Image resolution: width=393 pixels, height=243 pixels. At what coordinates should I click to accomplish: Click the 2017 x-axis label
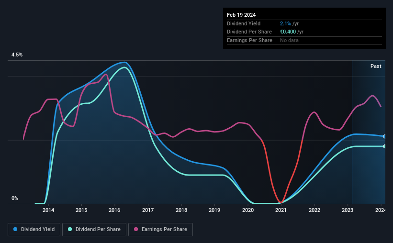coord(148,210)
